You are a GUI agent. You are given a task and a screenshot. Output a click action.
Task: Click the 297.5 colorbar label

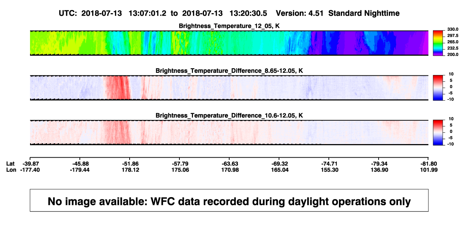click(x=452, y=35)
